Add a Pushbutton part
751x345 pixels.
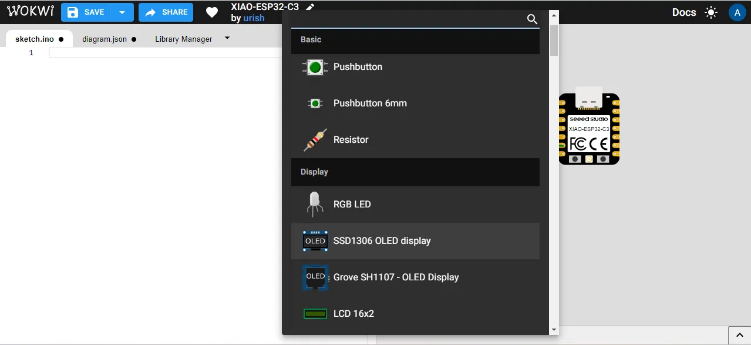[x=415, y=67]
